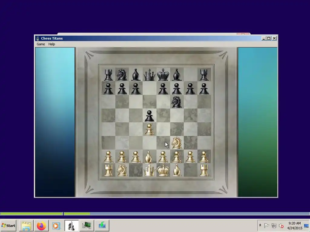Open the Game menu
This screenshot has height=232, width=310.
[x=41, y=44]
